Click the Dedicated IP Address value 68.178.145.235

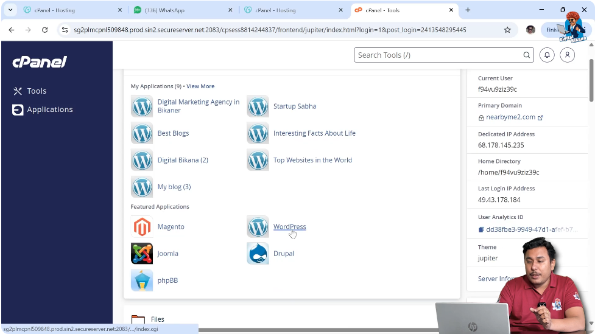coord(501,145)
